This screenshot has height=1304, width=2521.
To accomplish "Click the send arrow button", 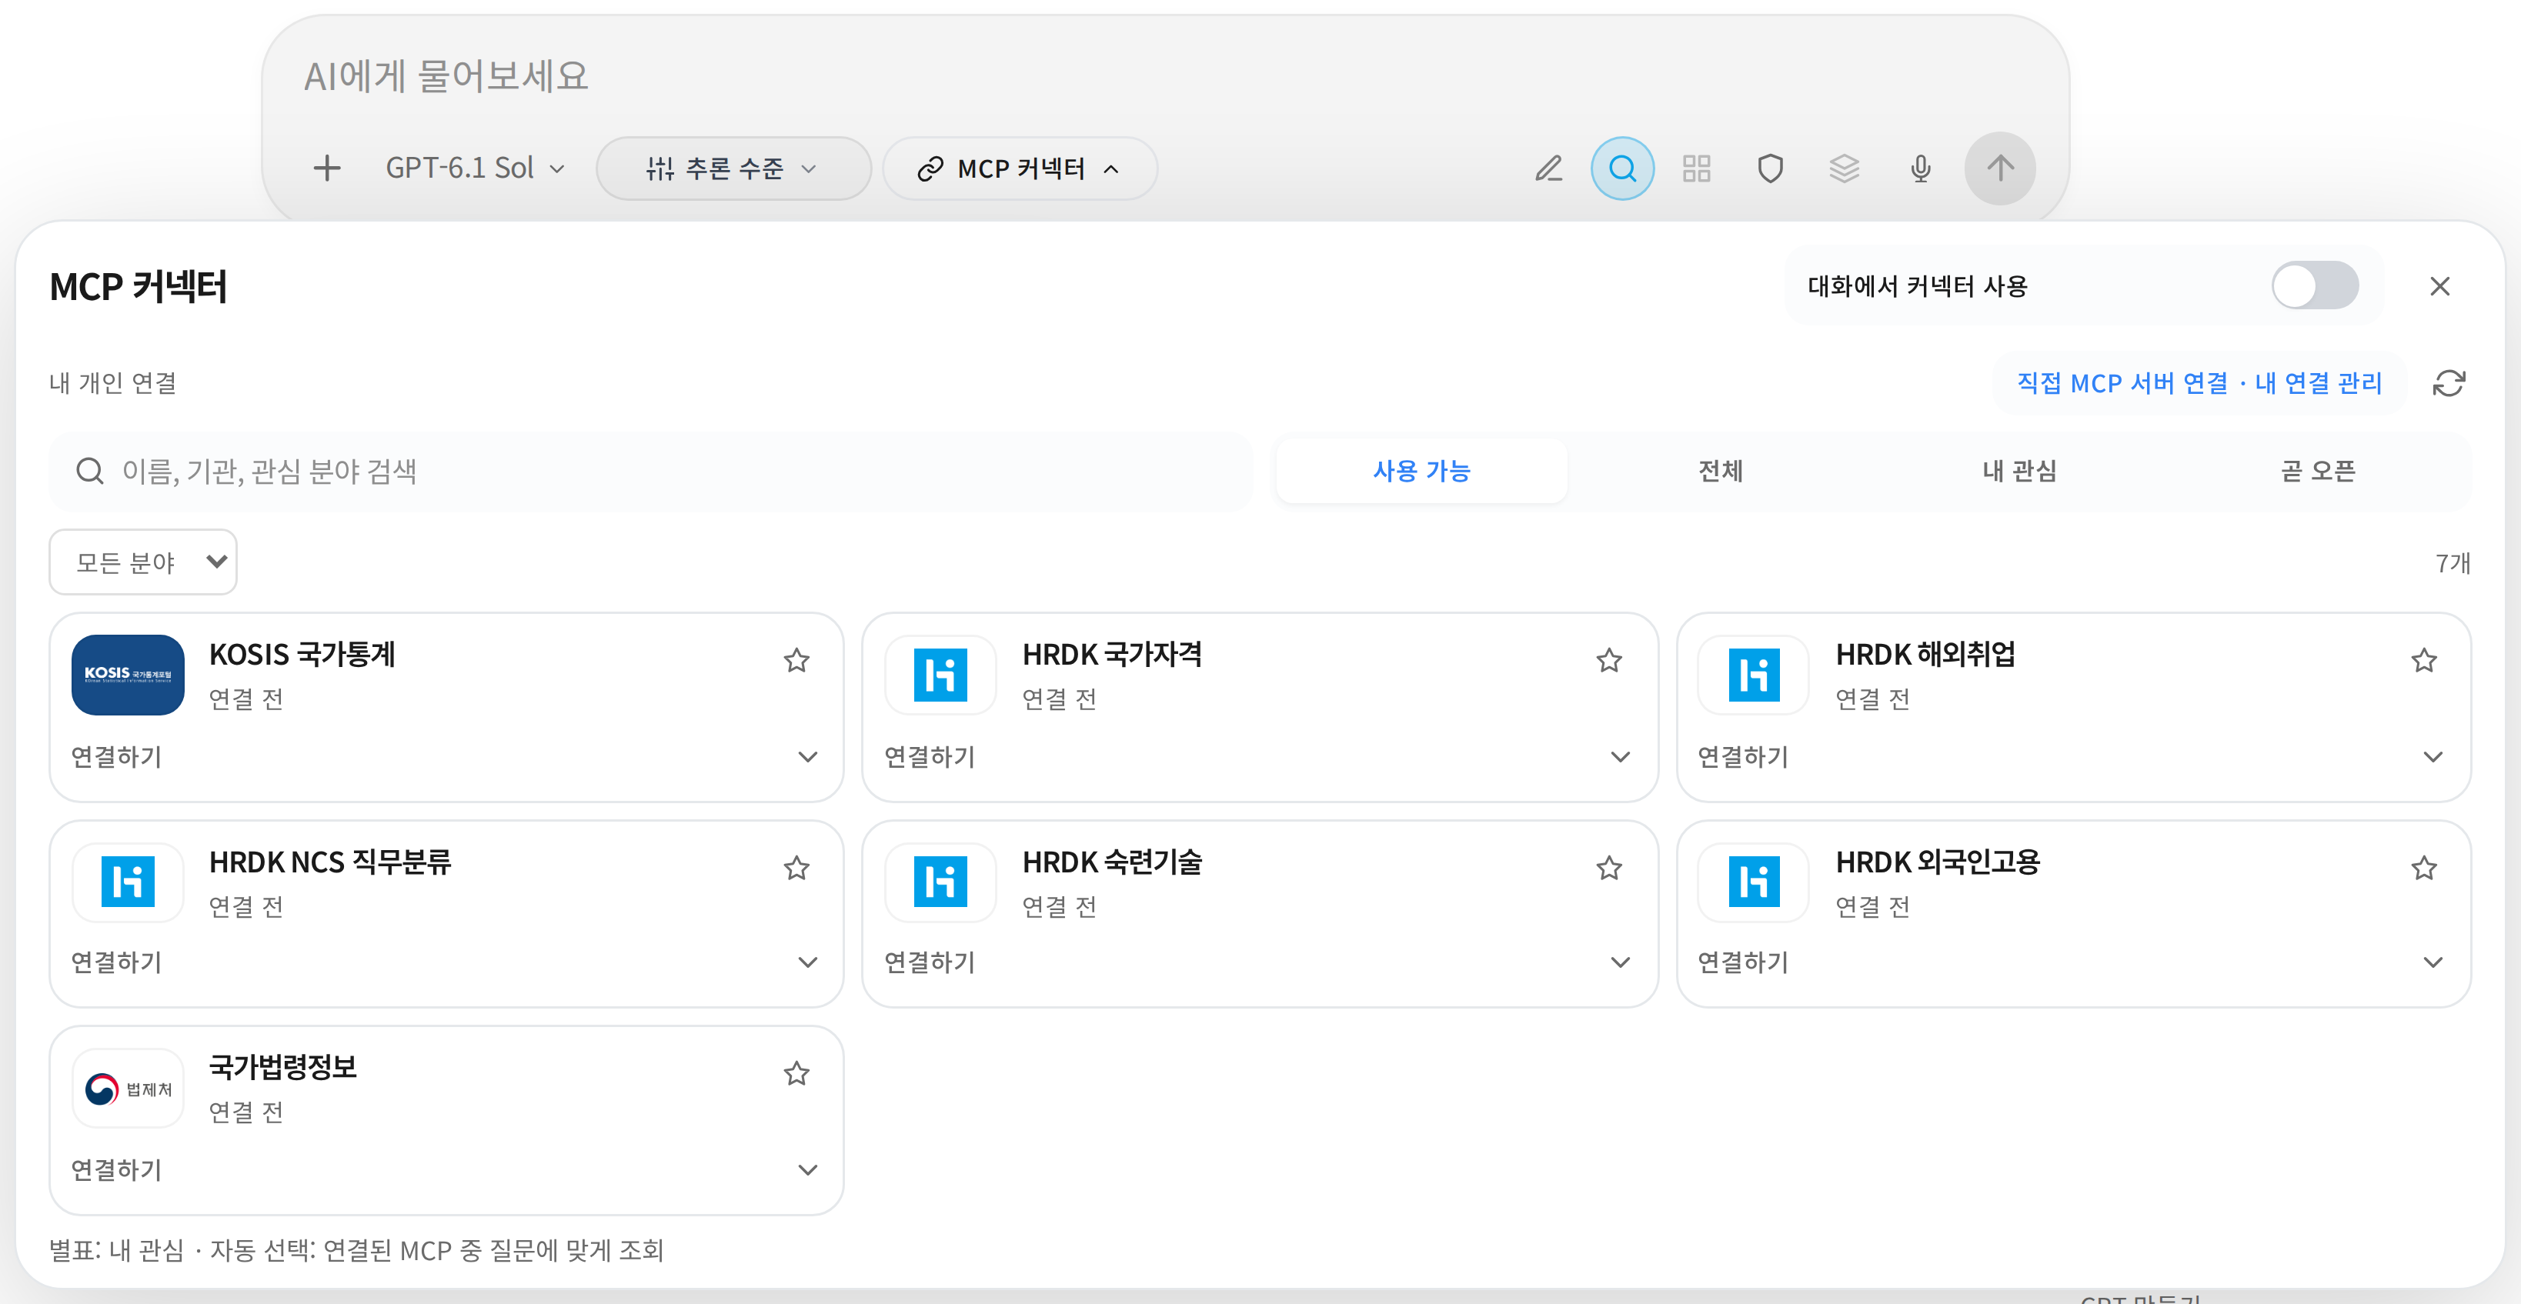I will (2000, 168).
